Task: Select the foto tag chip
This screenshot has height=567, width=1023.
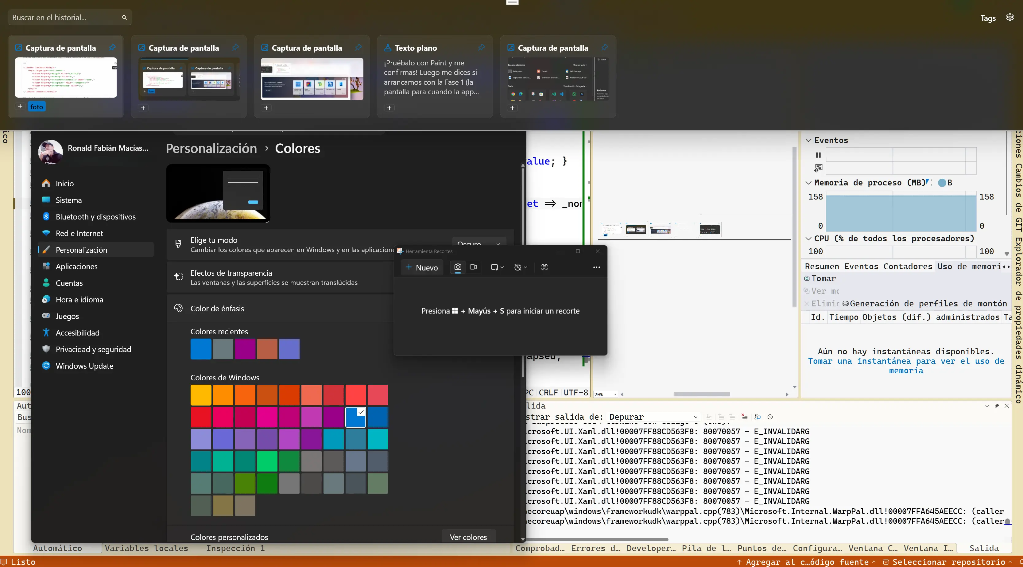Action: tap(37, 107)
